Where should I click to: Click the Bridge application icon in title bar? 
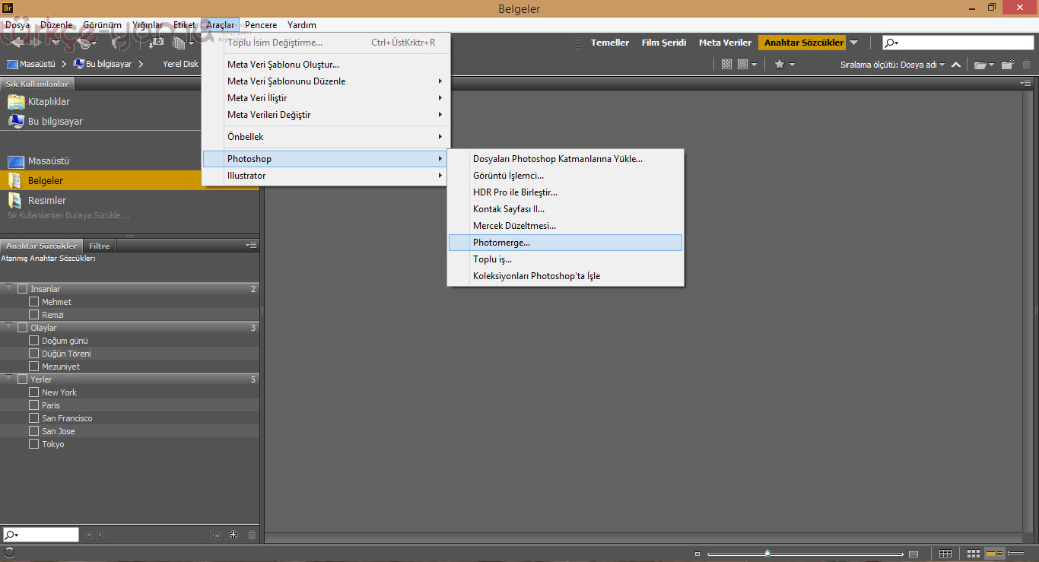coord(8,8)
